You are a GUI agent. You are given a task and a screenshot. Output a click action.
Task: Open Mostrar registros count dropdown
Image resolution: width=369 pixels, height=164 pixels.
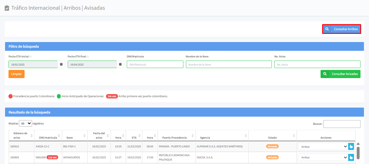pos(25,124)
